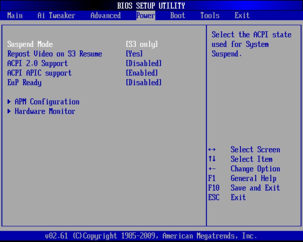Switch to the Ai Tweaker tab
The width and height of the screenshot is (303, 242).
[56, 15]
